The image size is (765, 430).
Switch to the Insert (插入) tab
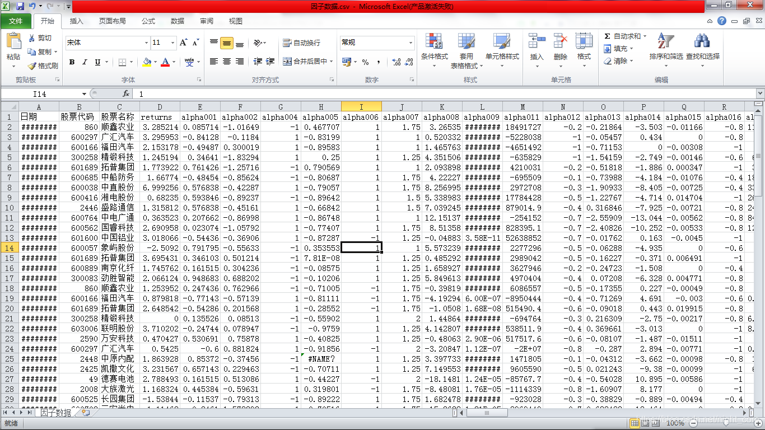[76, 21]
